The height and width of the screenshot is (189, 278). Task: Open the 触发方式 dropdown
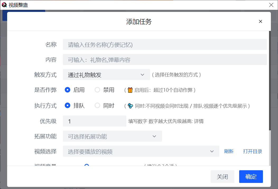pos(106,75)
